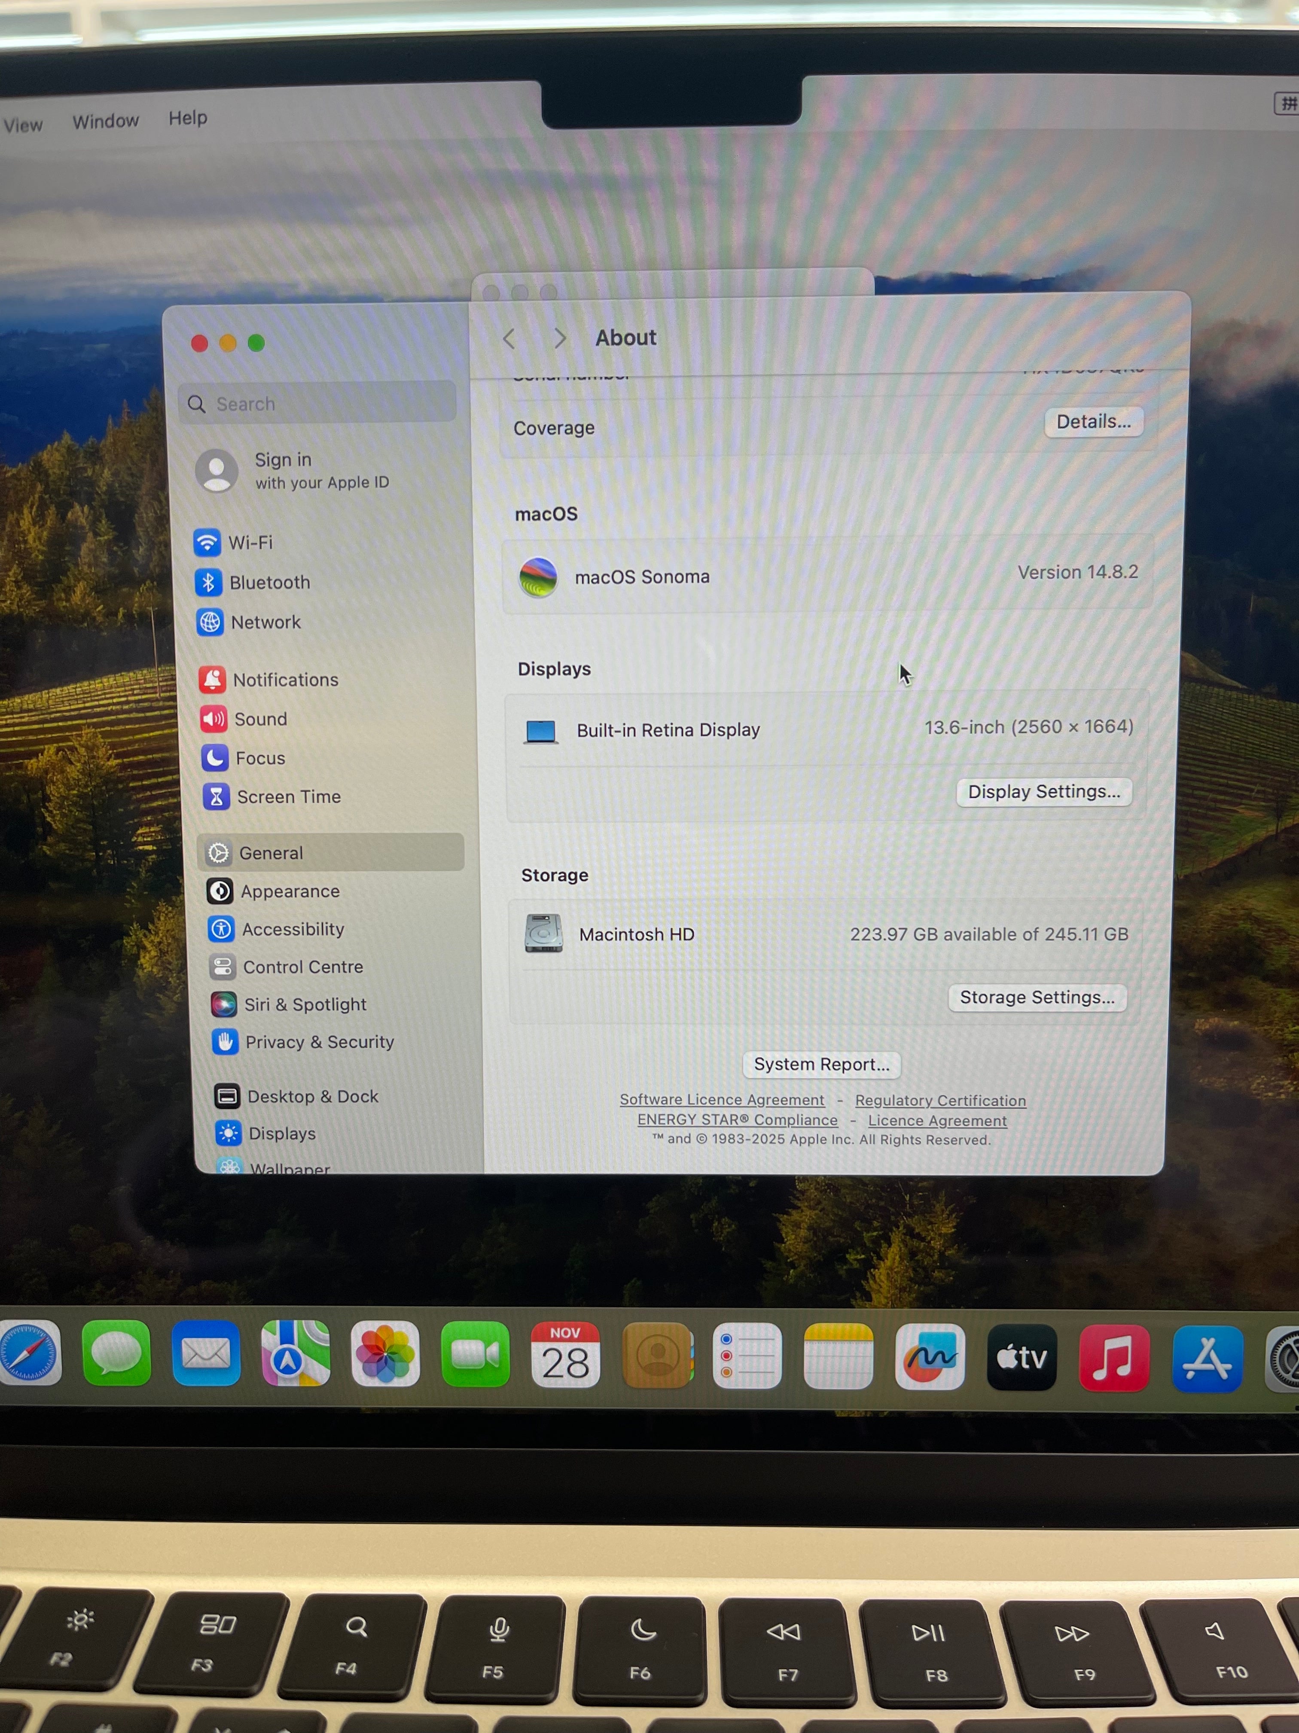
Task: Open the View menu
Action: coord(23,125)
